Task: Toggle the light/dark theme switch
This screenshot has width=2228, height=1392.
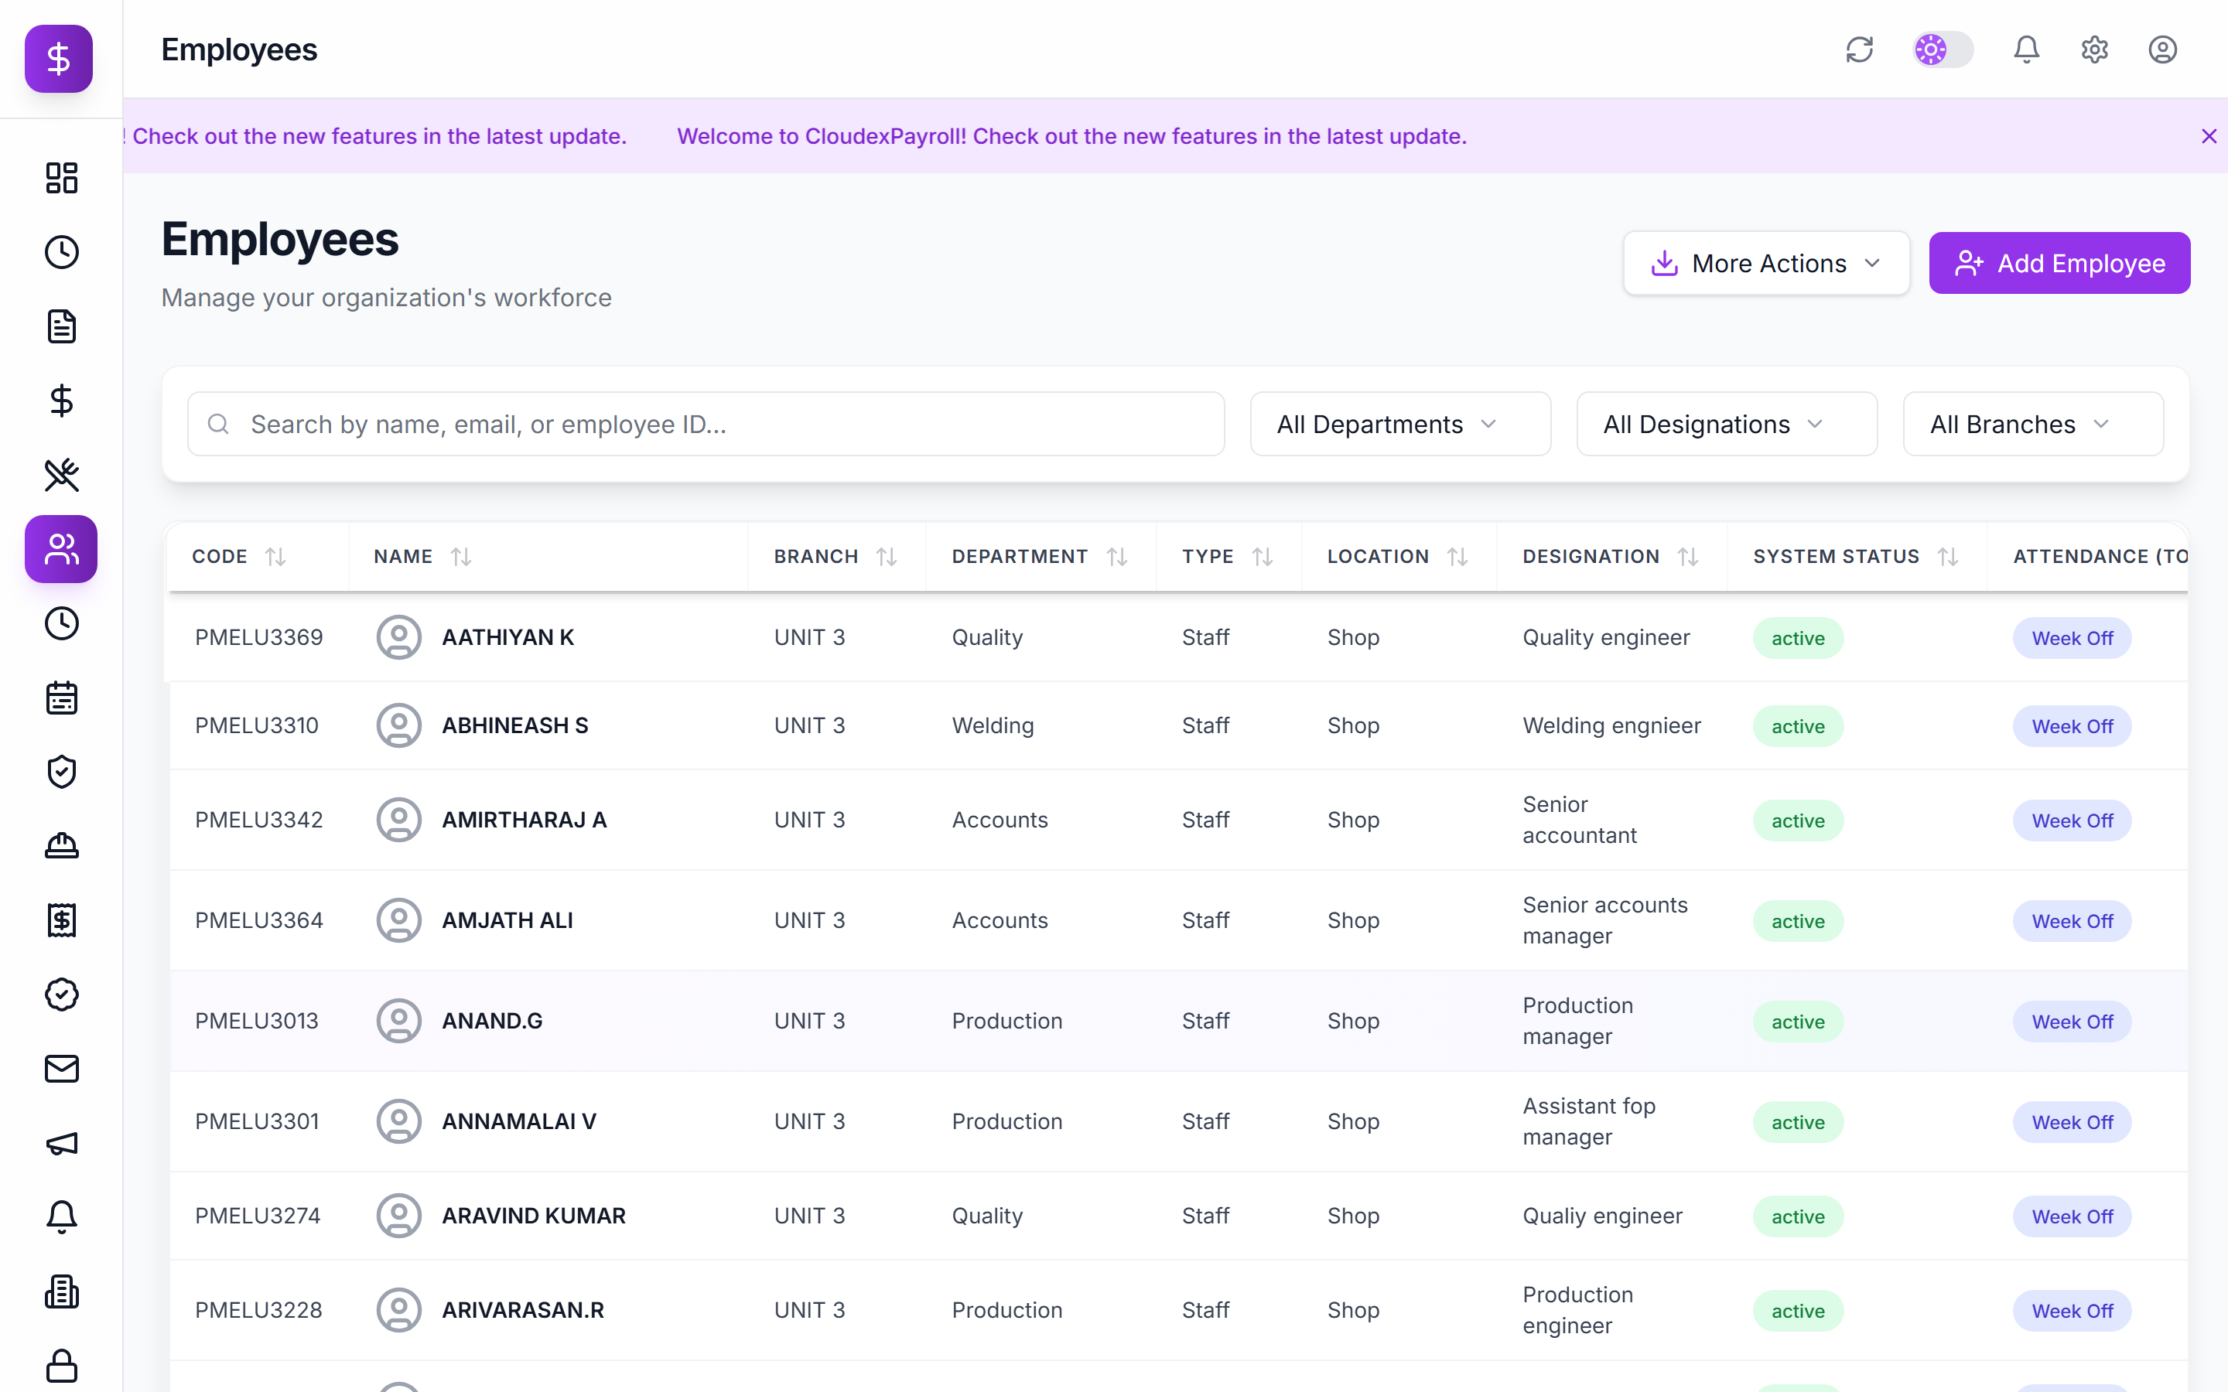Action: 1943,49
